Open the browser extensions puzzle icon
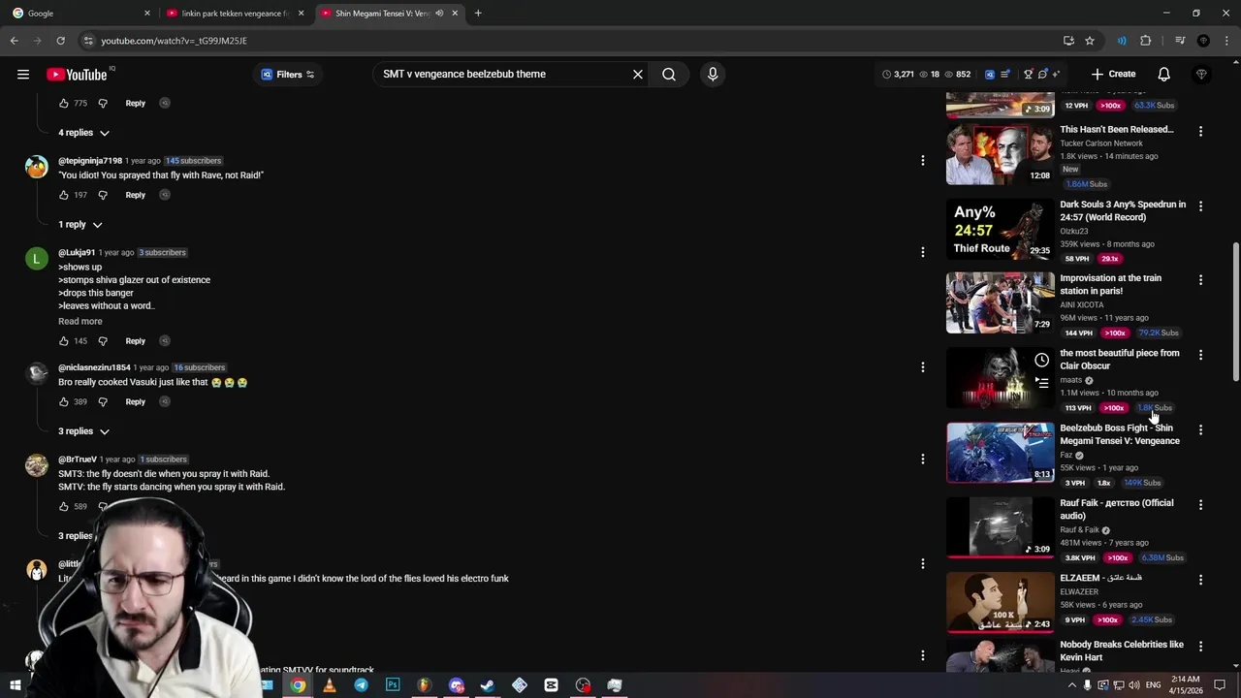This screenshot has width=1241, height=698. [x=1145, y=41]
